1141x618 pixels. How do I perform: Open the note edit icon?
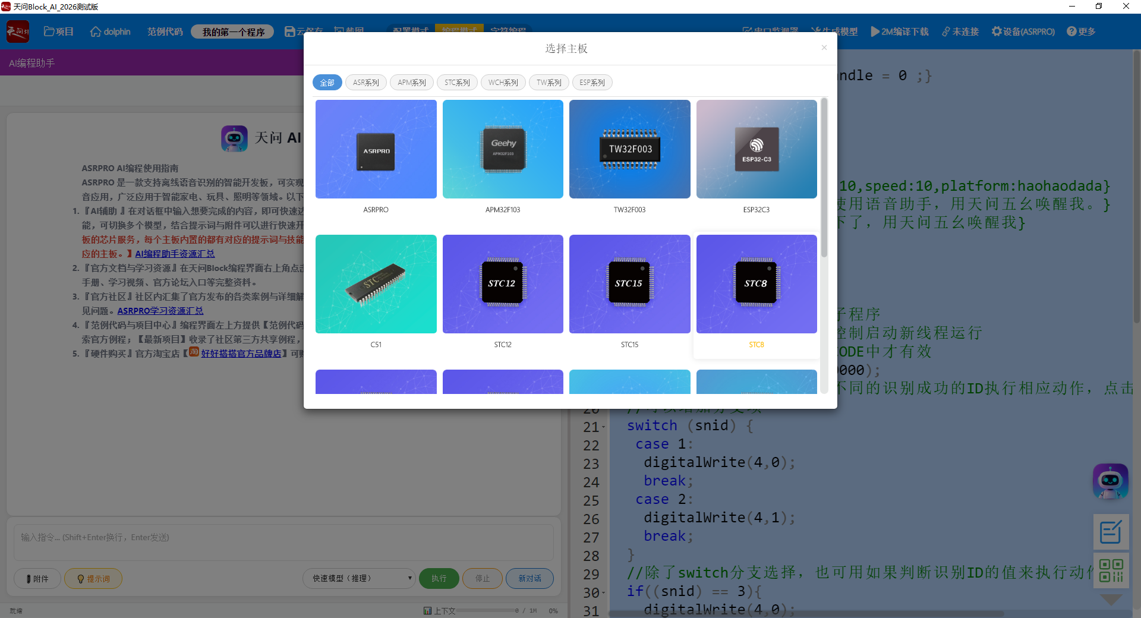pos(1111,532)
